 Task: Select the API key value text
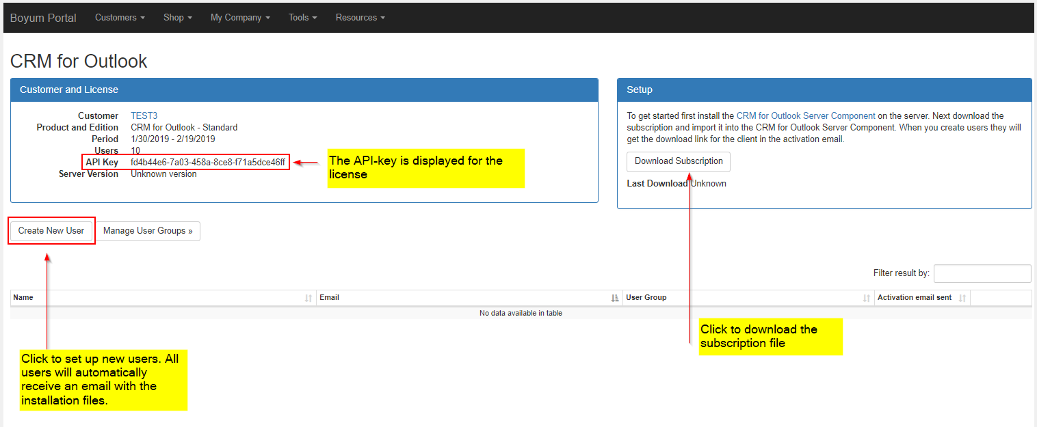click(208, 163)
